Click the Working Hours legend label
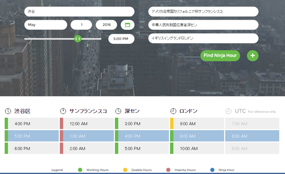 [97, 170]
